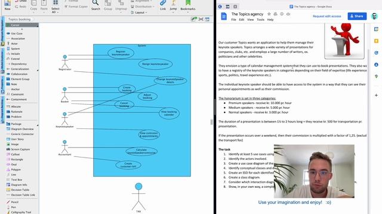This screenshot has width=382, height=214.
Task: Select the Registrator actor on canvas
Action: click(65, 62)
